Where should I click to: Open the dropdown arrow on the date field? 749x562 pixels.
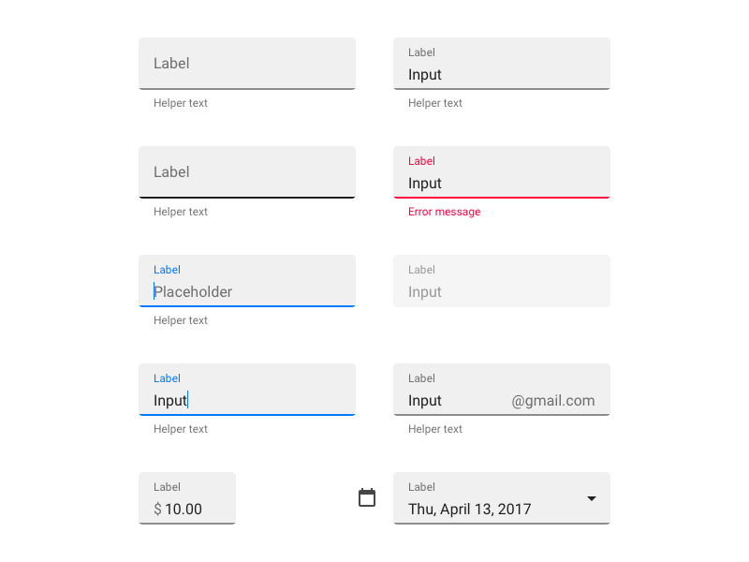tap(592, 499)
